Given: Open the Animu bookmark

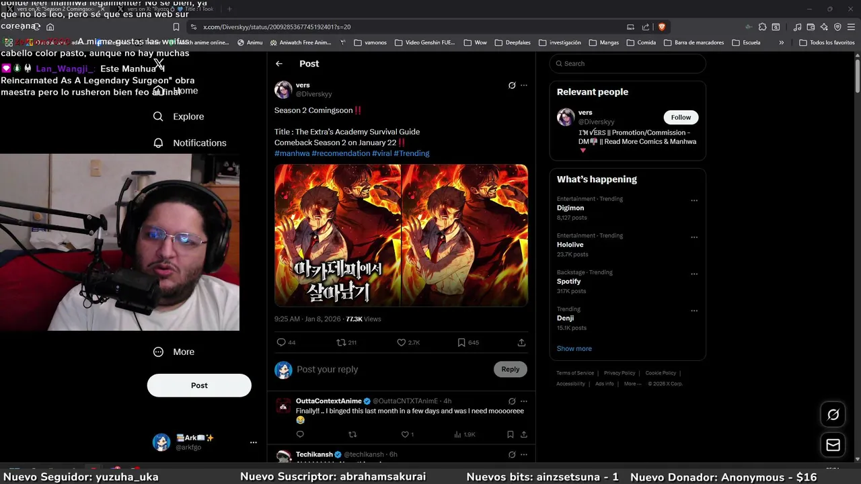Looking at the screenshot, I should coord(250,42).
